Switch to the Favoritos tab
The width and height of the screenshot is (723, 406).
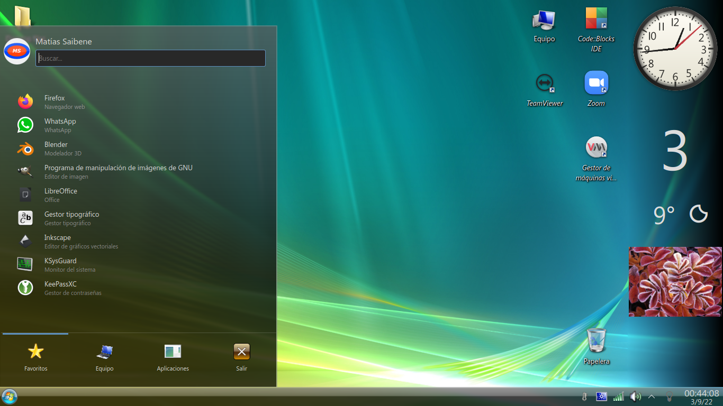pos(35,358)
